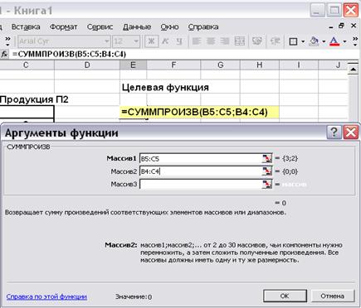361x308 pixels.
Task: Select column I header
Action: pos(299,65)
